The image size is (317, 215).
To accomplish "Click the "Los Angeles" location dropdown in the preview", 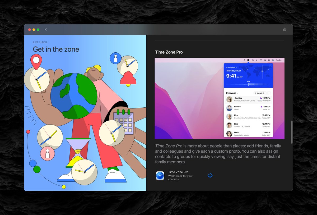I will (x=232, y=67).
